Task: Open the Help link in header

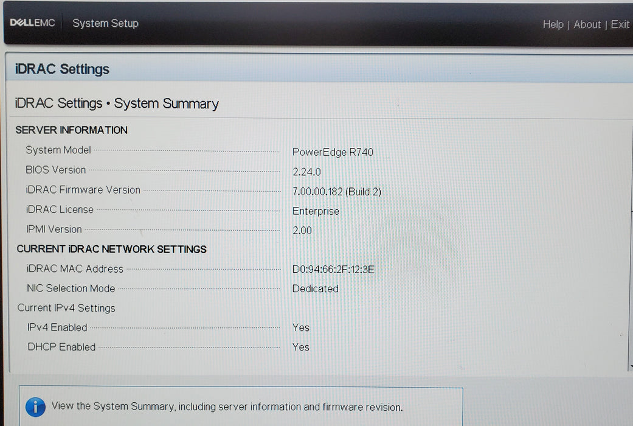Action: tap(553, 24)
